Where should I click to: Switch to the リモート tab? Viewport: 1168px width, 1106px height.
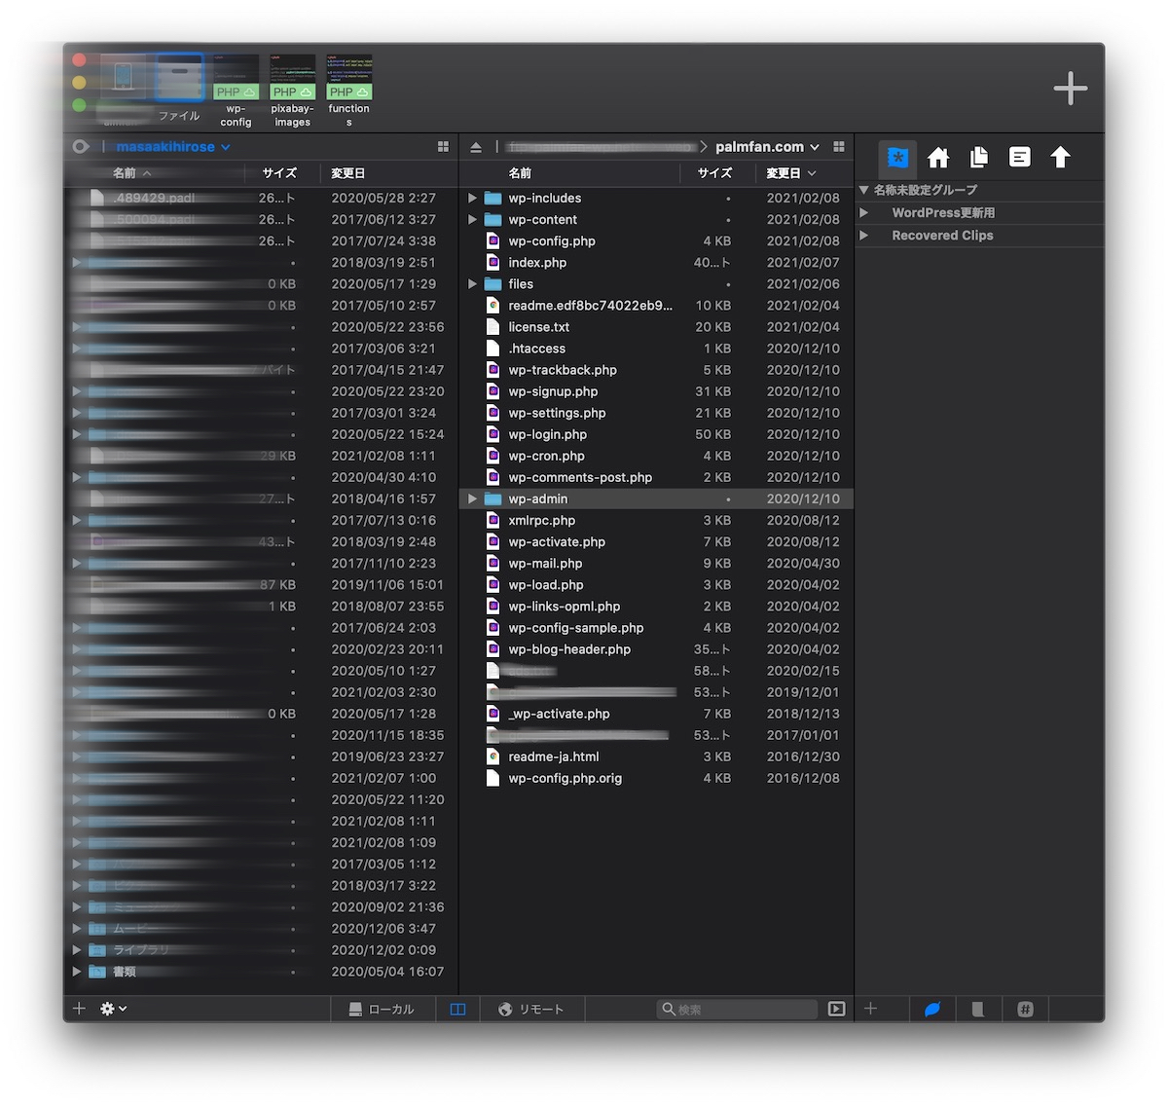[x=531, y=1010]
